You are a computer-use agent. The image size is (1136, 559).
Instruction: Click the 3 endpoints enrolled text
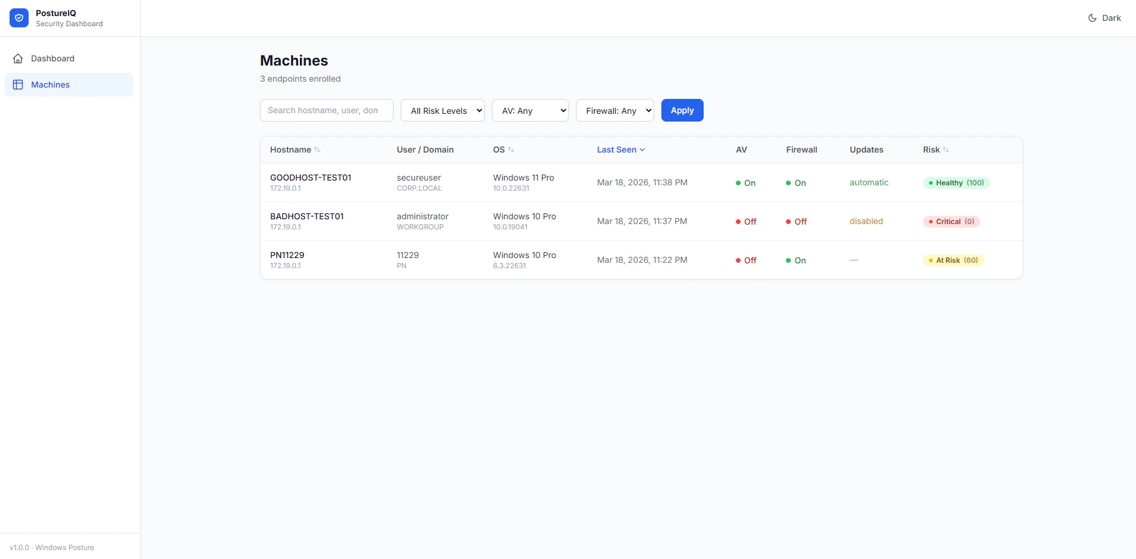coord(301,79)
